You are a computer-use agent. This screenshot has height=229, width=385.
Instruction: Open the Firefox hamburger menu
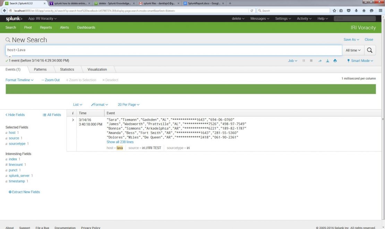380,10
